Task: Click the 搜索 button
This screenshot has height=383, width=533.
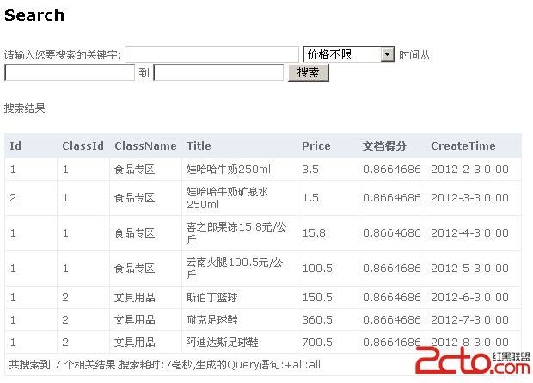Action: click(x=309, y=72)
